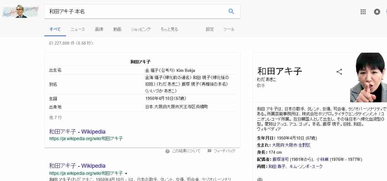Click 日本 大阪府大阪市天王寺区舟橋町 cell
Viewport: 387px width, 181px height.
pyautogui.click(x=177, y=107)
